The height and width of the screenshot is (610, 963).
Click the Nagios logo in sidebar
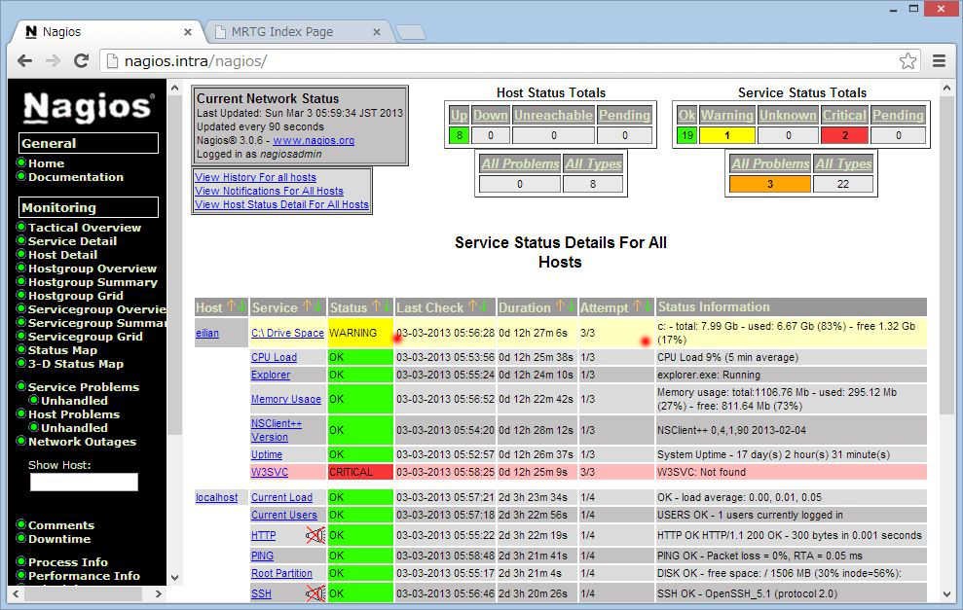pyautogui.click(x=88, y=107)
